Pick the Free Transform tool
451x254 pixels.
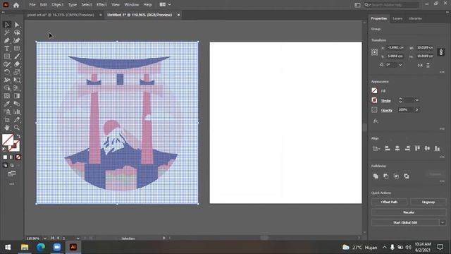coord(17,80)
